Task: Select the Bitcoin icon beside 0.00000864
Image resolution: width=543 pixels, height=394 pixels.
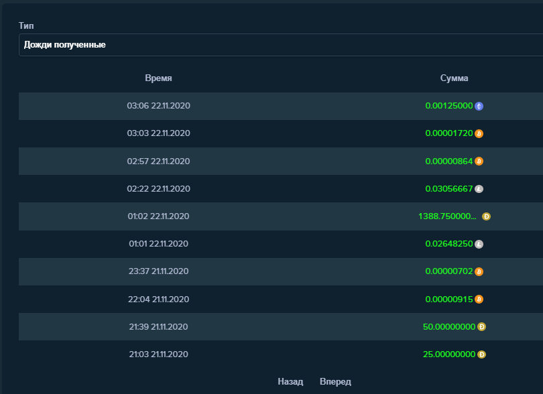Action: coord(479,161)
